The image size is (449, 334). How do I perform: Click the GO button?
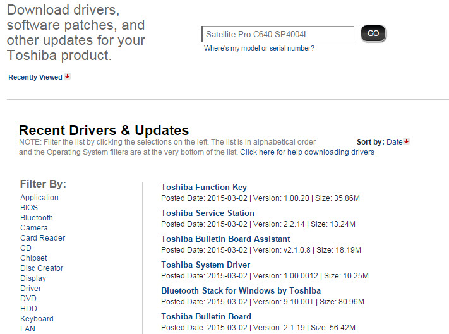click(373, 33)
